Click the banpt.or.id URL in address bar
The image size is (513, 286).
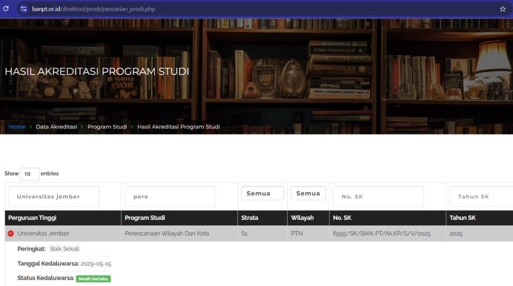[94, 9]
